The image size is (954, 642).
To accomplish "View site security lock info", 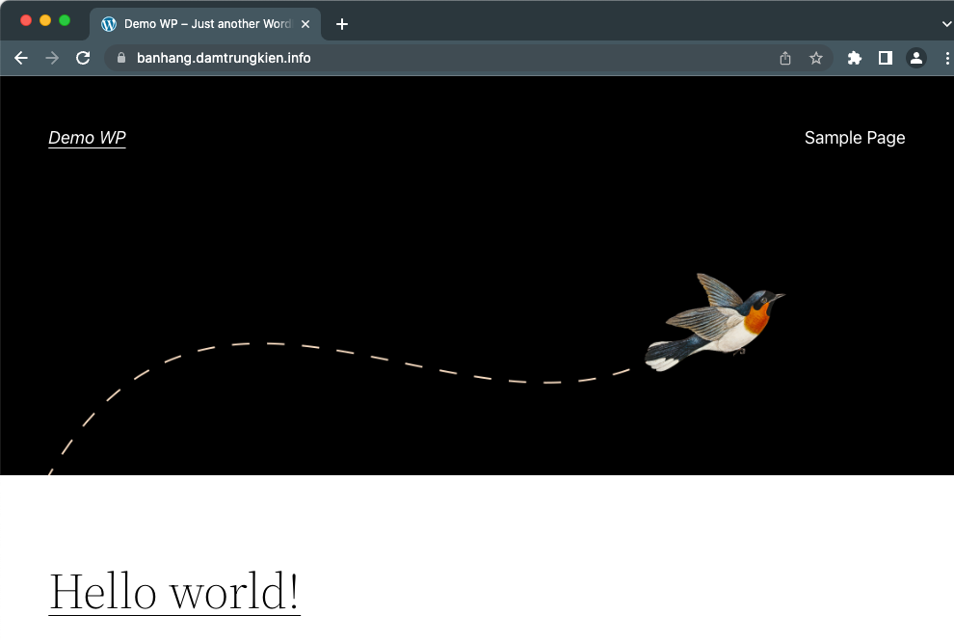I will (x=121, y=58).
